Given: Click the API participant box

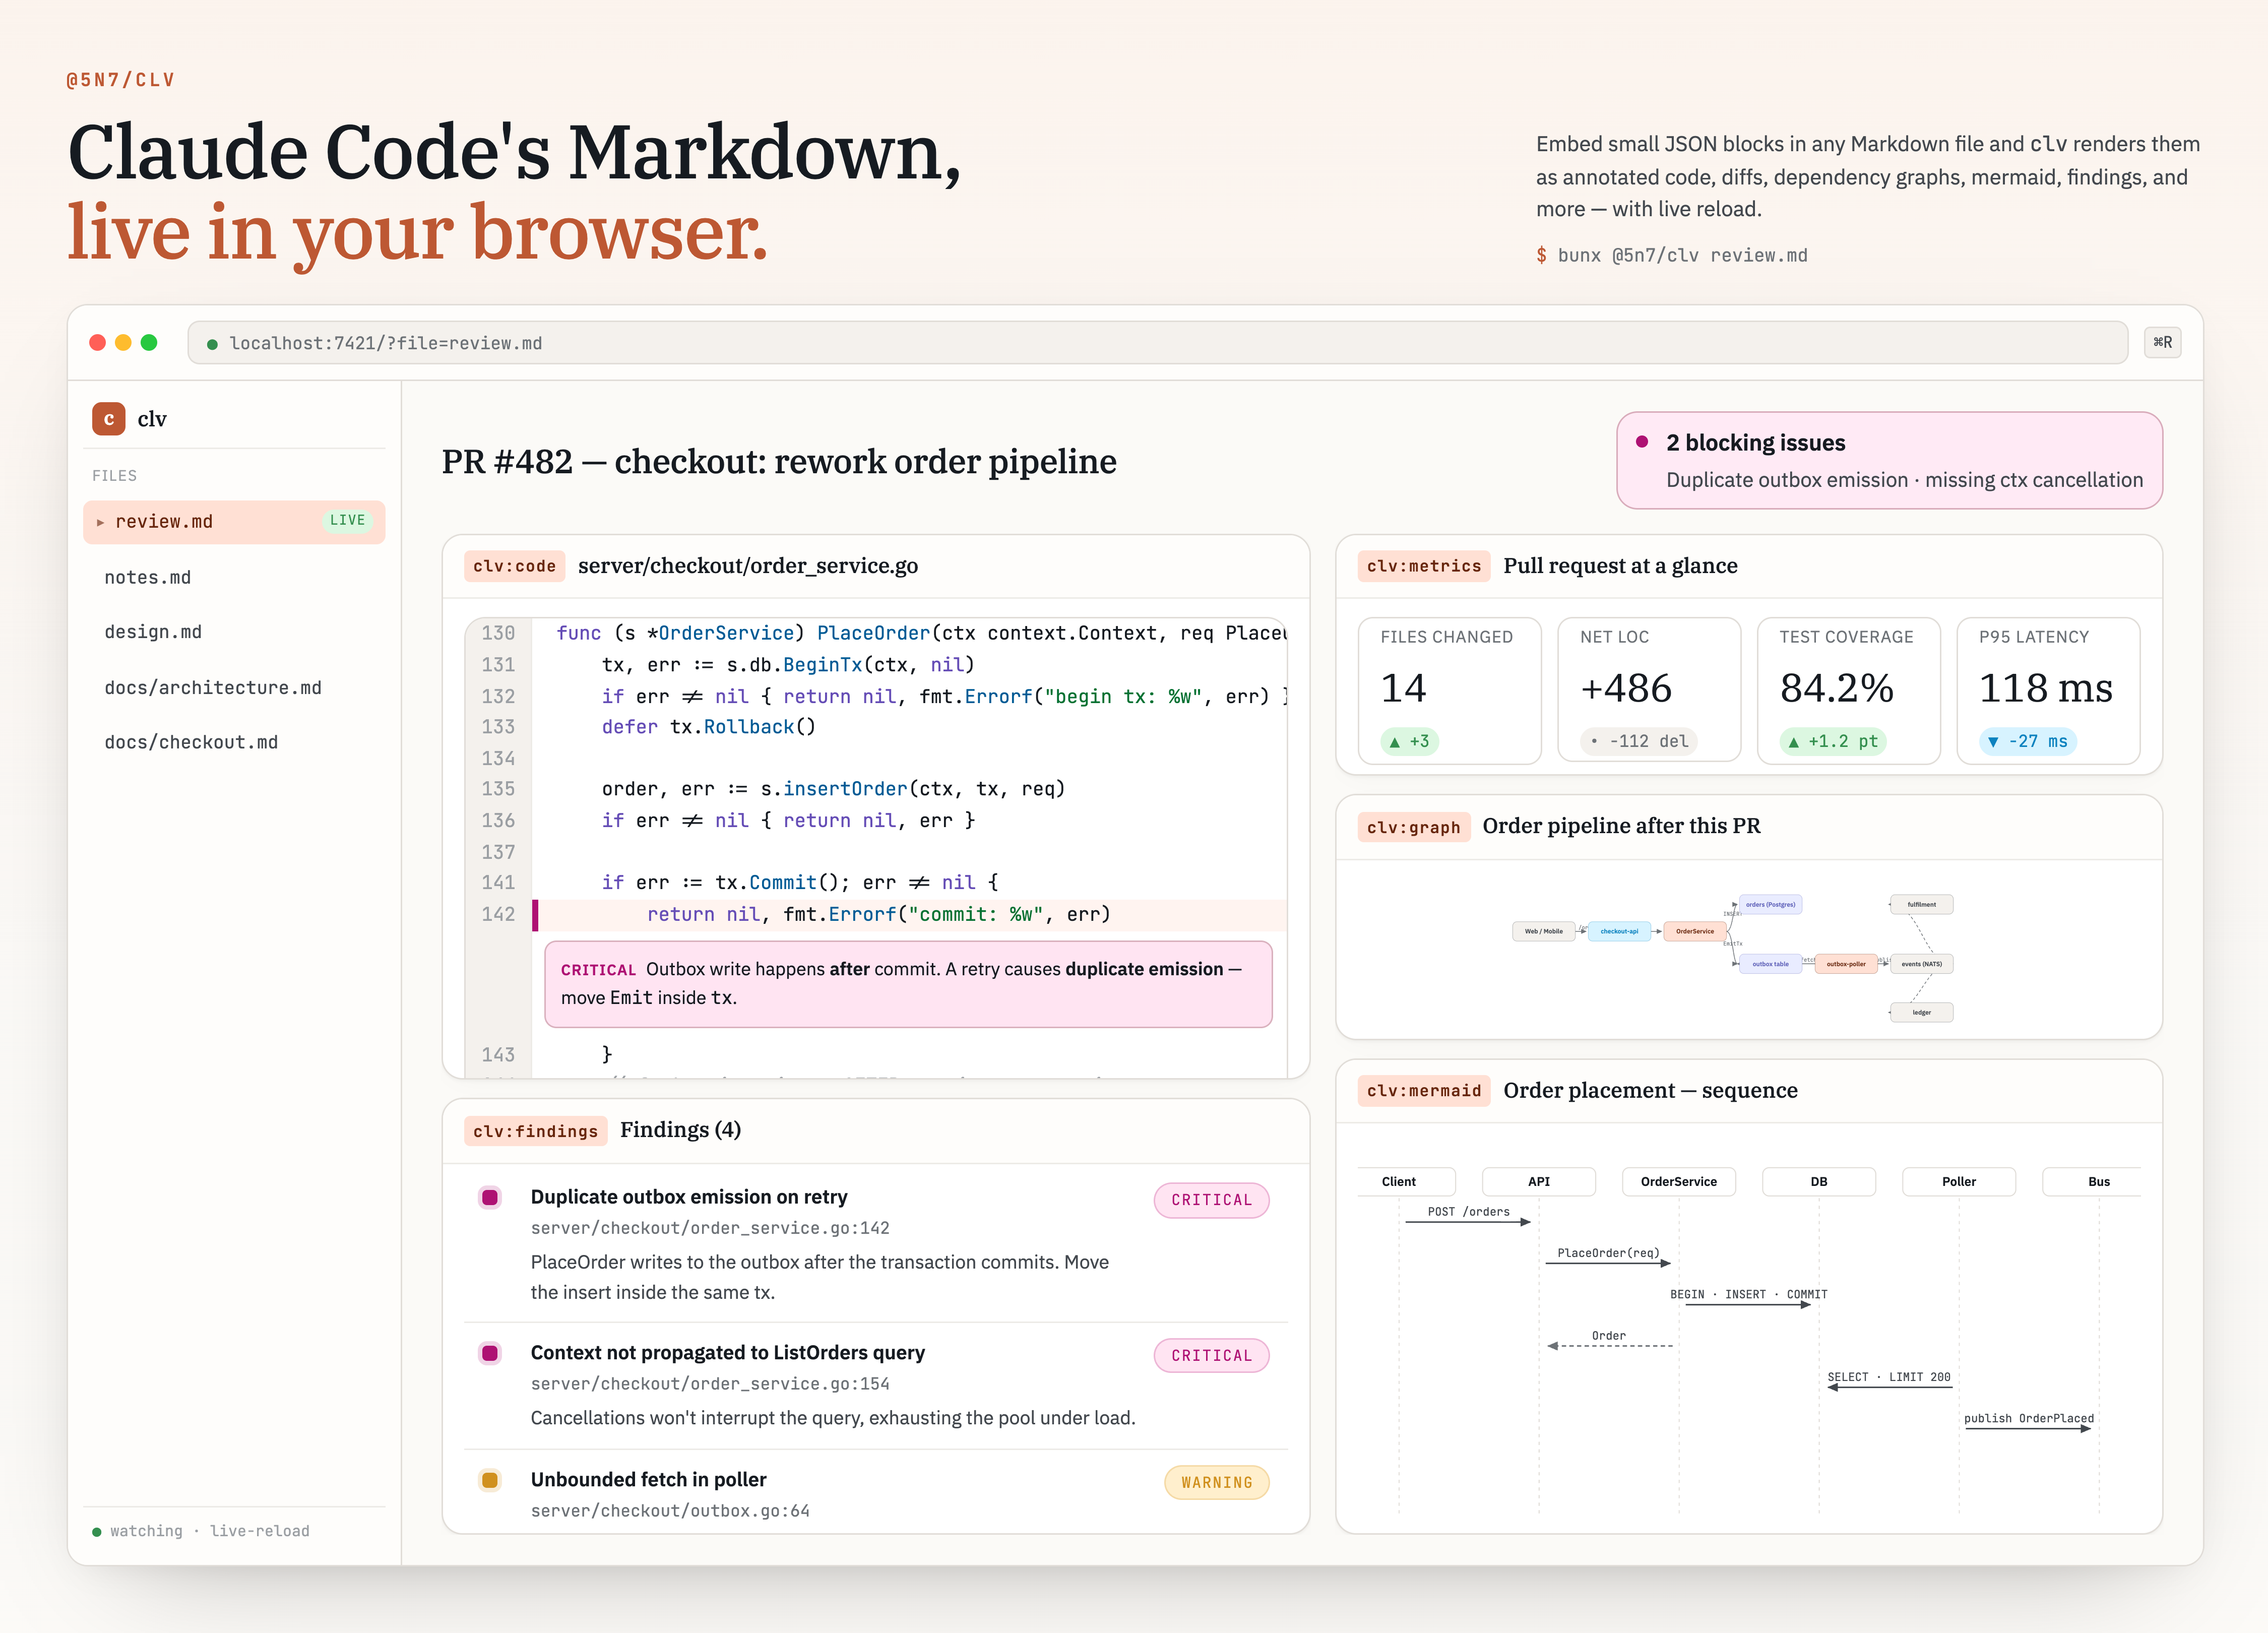Looking at the screenshot, I should pyautogui.click(x=1539, y=1182).
